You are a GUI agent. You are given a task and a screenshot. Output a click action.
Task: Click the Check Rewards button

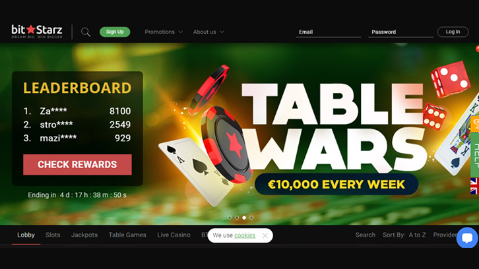coord(77,165)
